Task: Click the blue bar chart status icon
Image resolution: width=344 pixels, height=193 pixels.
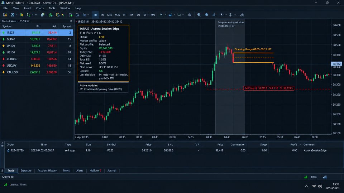Action: click(x=325, y=177)
